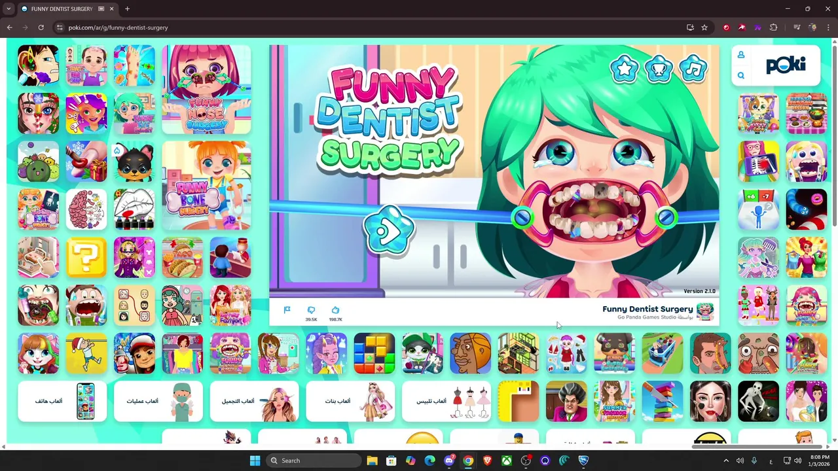
Task: Click the browser reload page button
Action: (x=41, y=27)
